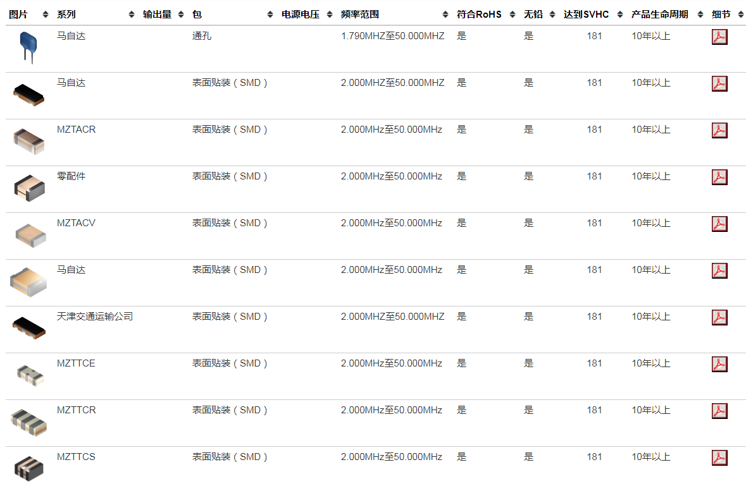746x491 pixels.
Task: Select the 181 value in the 通孔 row
Action: (x=594, y=36)
